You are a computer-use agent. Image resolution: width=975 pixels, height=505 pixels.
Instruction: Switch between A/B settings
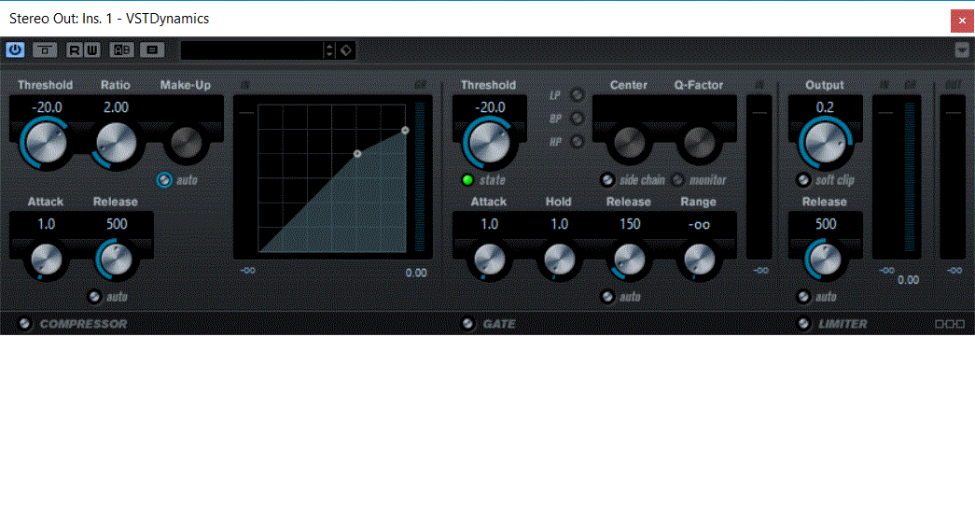(121, 49)
